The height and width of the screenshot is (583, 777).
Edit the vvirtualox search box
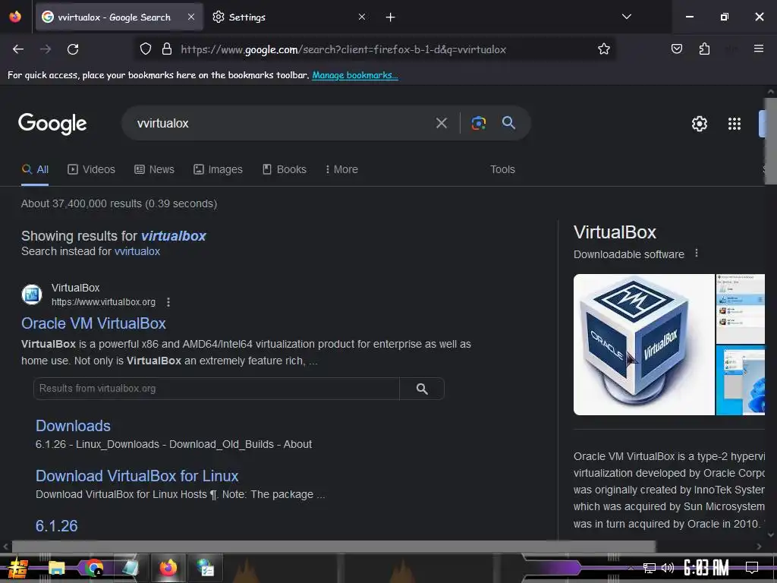tap(282, 123)
